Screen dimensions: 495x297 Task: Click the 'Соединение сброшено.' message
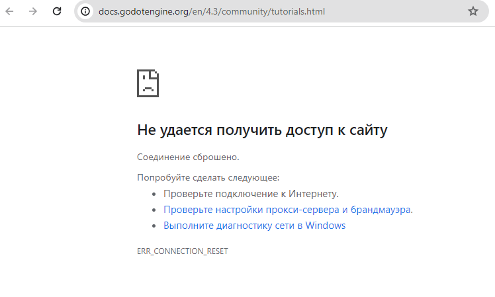(188, 157)
